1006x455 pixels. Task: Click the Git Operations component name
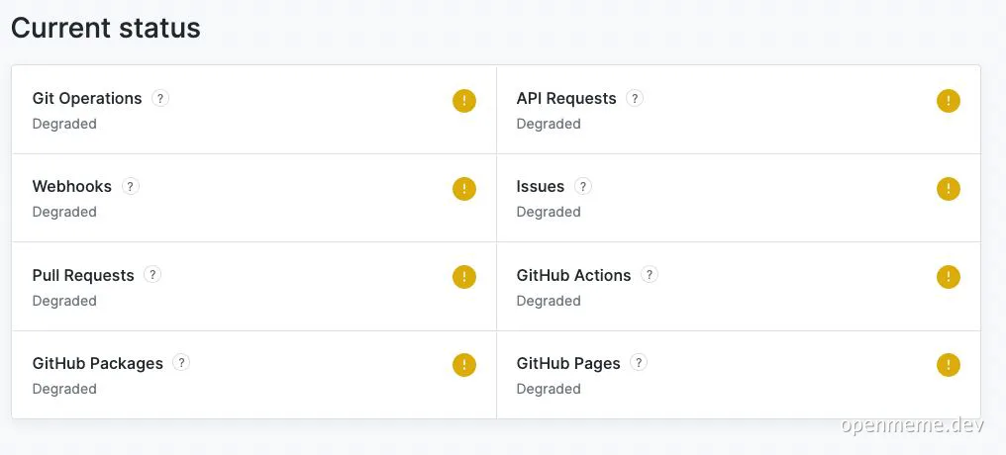86,99
